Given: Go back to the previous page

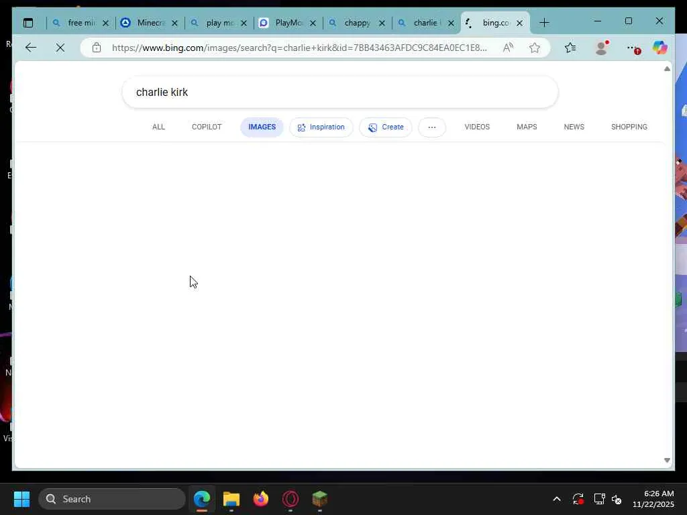Looking at the screenshot, I should tap(31, 48).
